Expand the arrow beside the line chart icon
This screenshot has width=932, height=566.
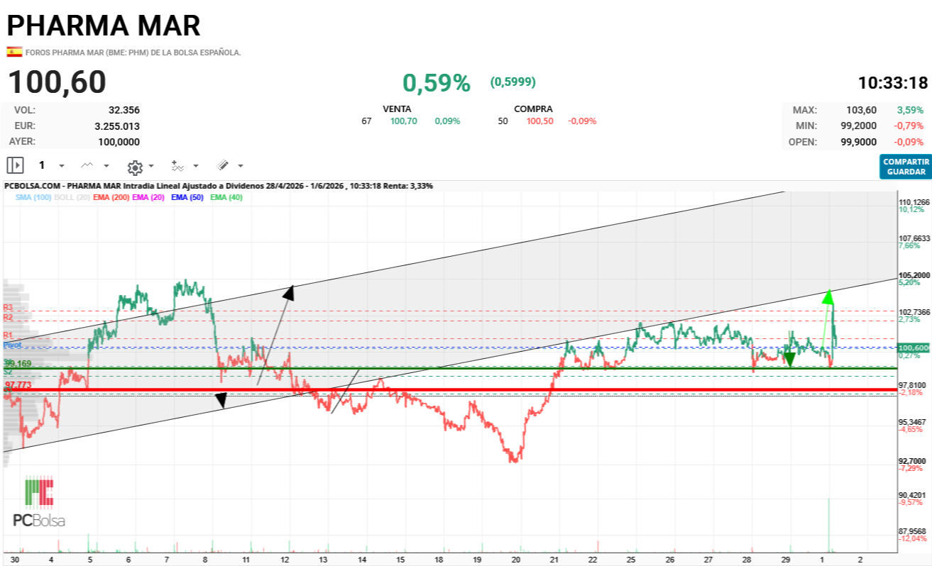pos(106,166)
